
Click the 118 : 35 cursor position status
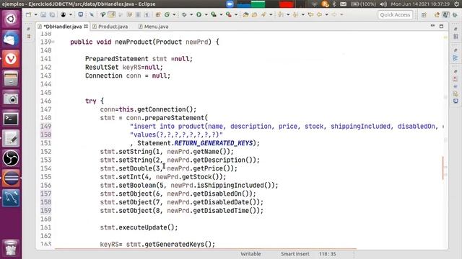click(327, 254)
